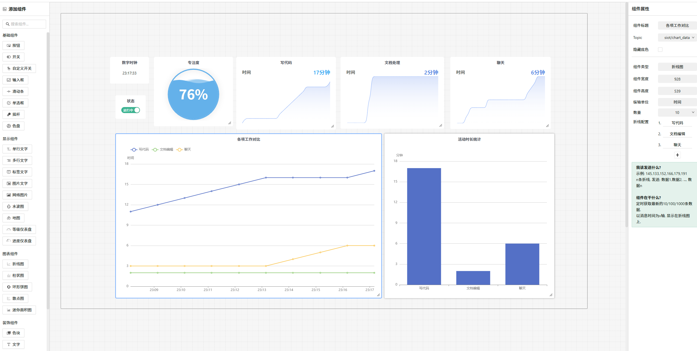The image size is (697, 351).
Task: Click the 组件宽度 input field
Action: point(677,79)
